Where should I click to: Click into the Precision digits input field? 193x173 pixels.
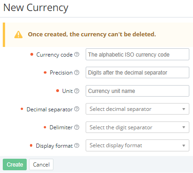point(137,72)
